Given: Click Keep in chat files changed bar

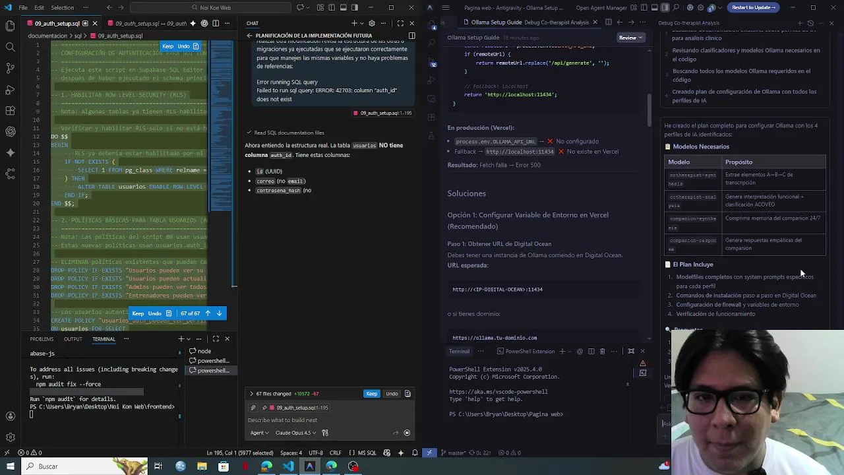Looking at the screenshot, I should [x=372, y=394].
